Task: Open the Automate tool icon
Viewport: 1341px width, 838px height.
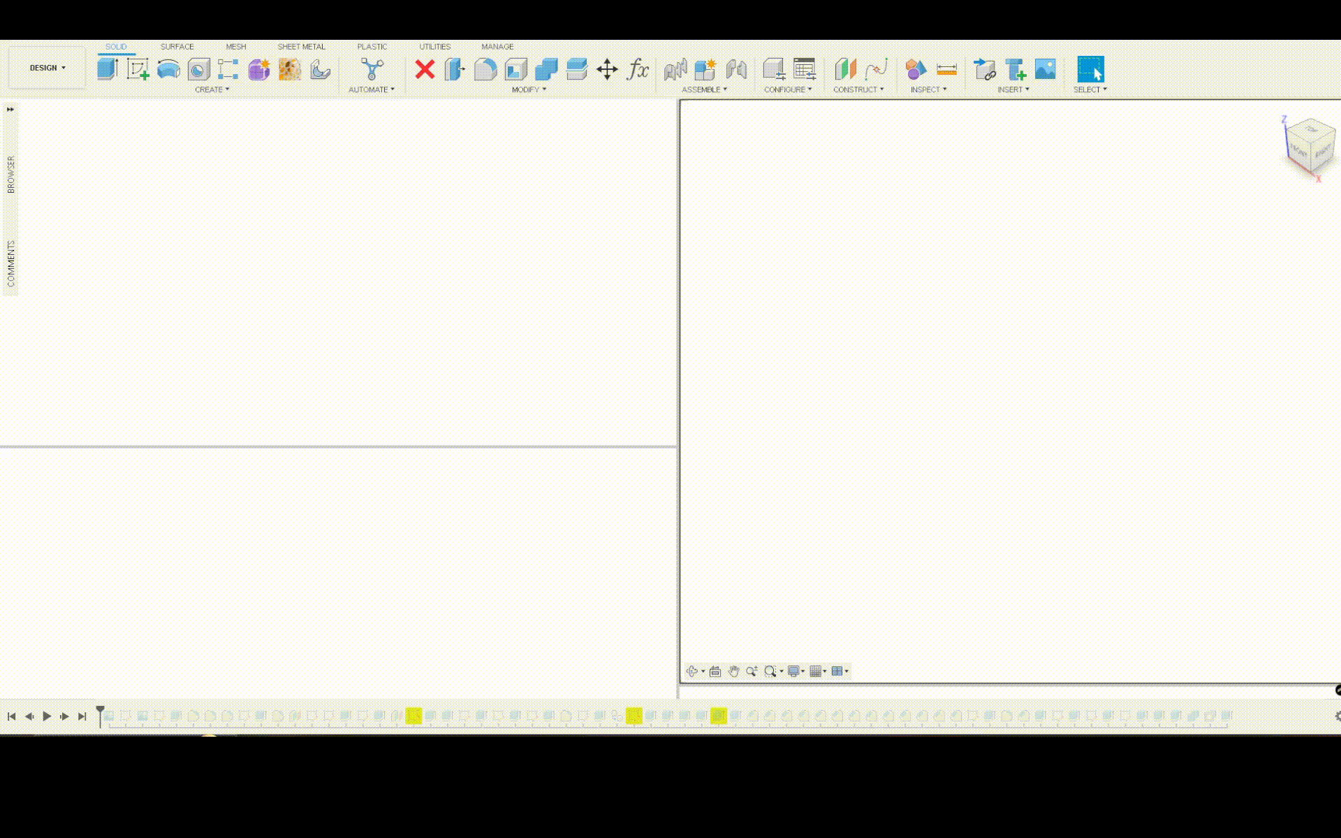Action: pyautogui.click(x=372, y=69)
